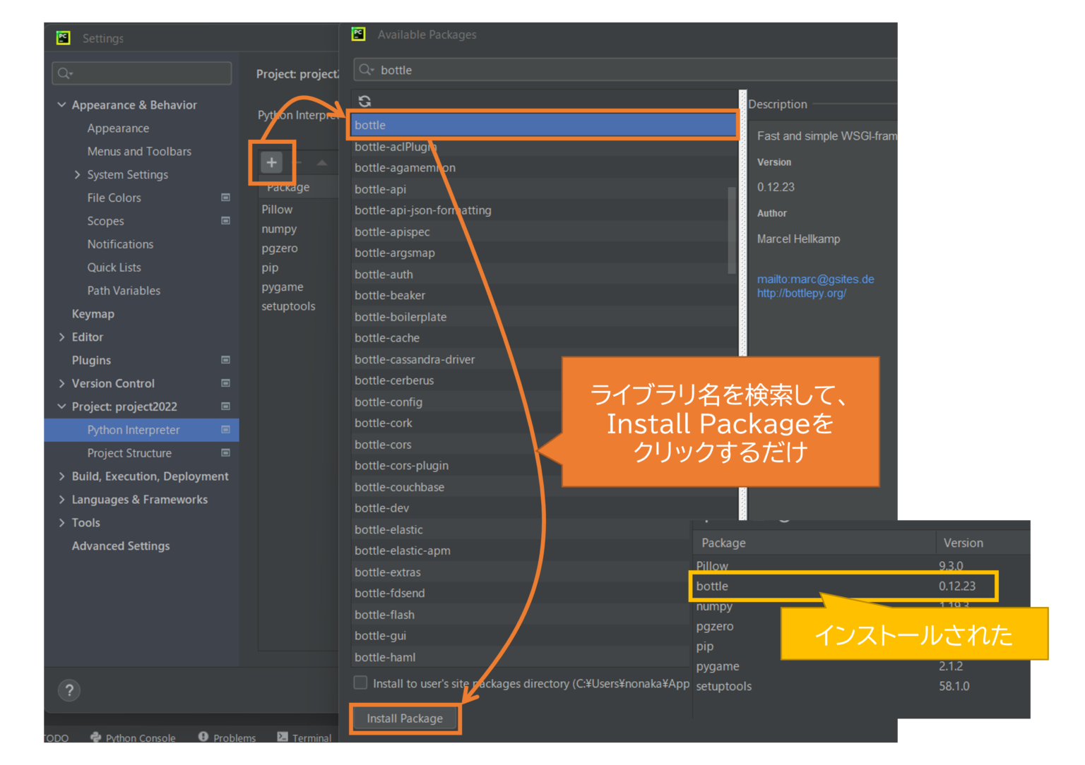Click the plus icon to add package

click(271, 163)
